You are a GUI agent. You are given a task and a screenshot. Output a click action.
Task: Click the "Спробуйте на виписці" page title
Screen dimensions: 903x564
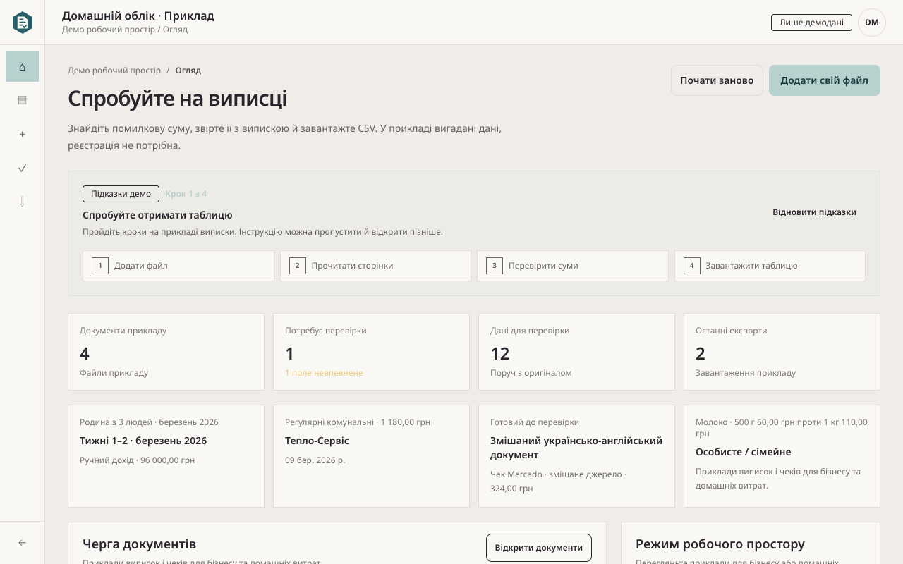click(x=177, y=99)
